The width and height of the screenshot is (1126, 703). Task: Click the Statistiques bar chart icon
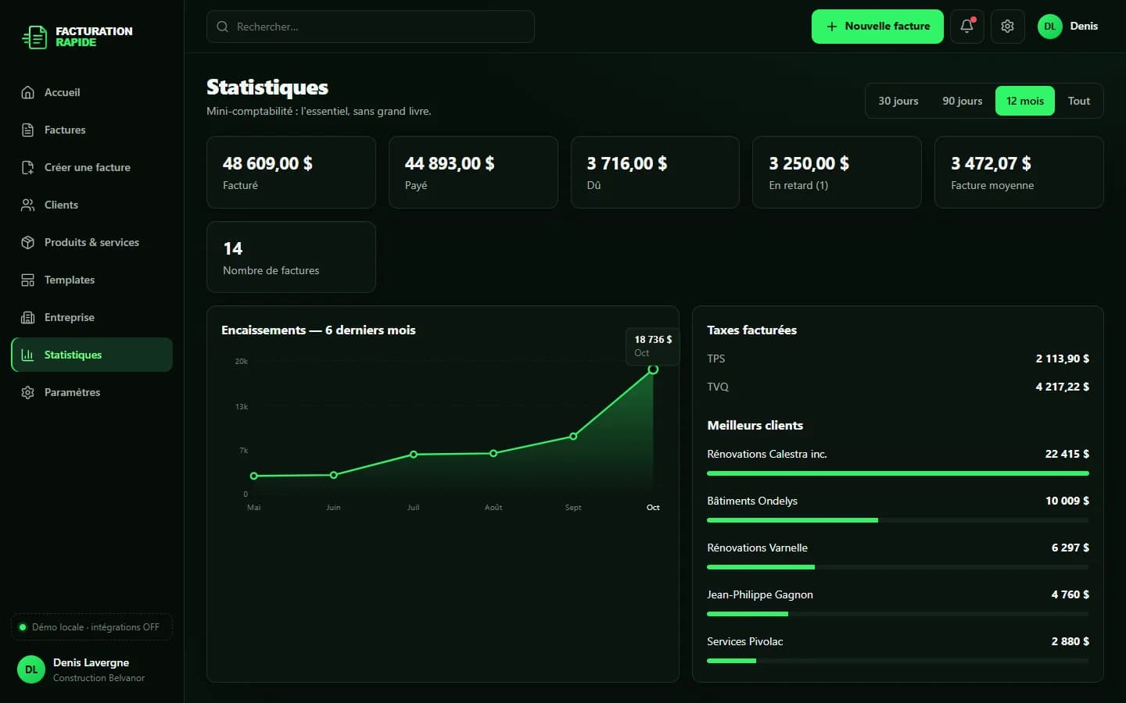28,355
